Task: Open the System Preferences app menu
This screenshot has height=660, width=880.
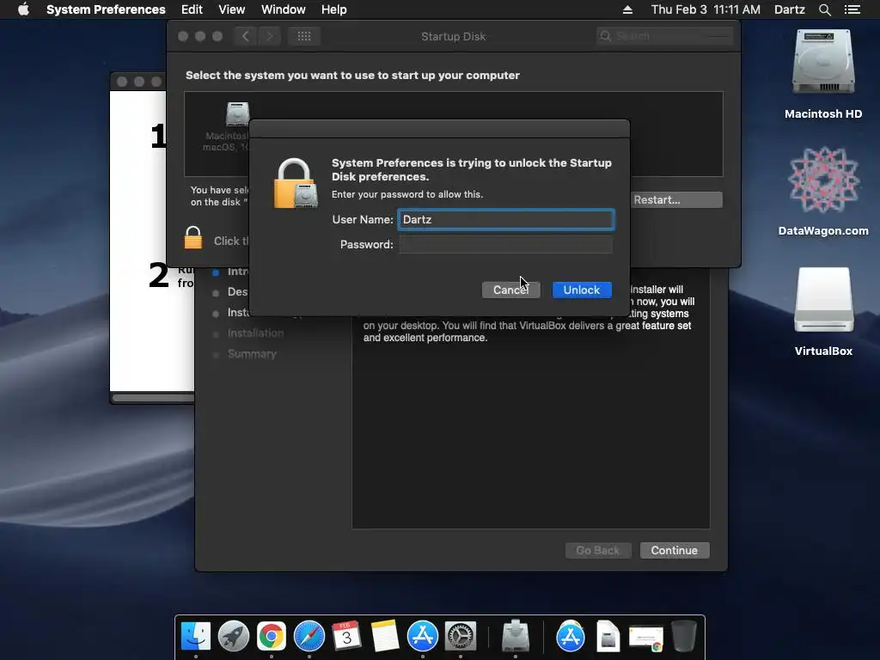Action: tap(106, 9)
